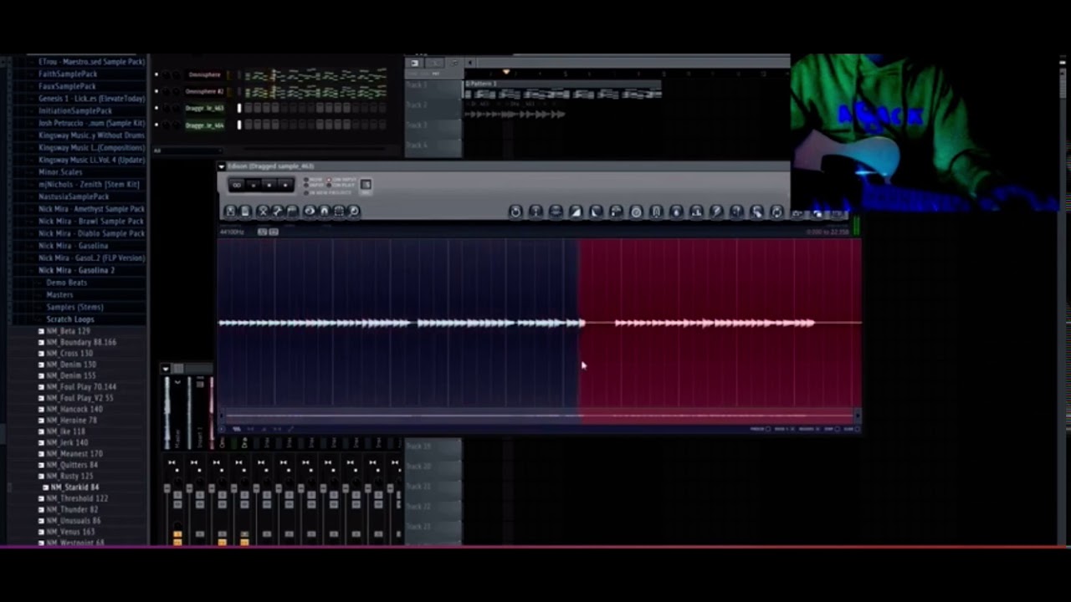
Task: Open Edison's Snap magnet icon
Action: coord(324,212)
